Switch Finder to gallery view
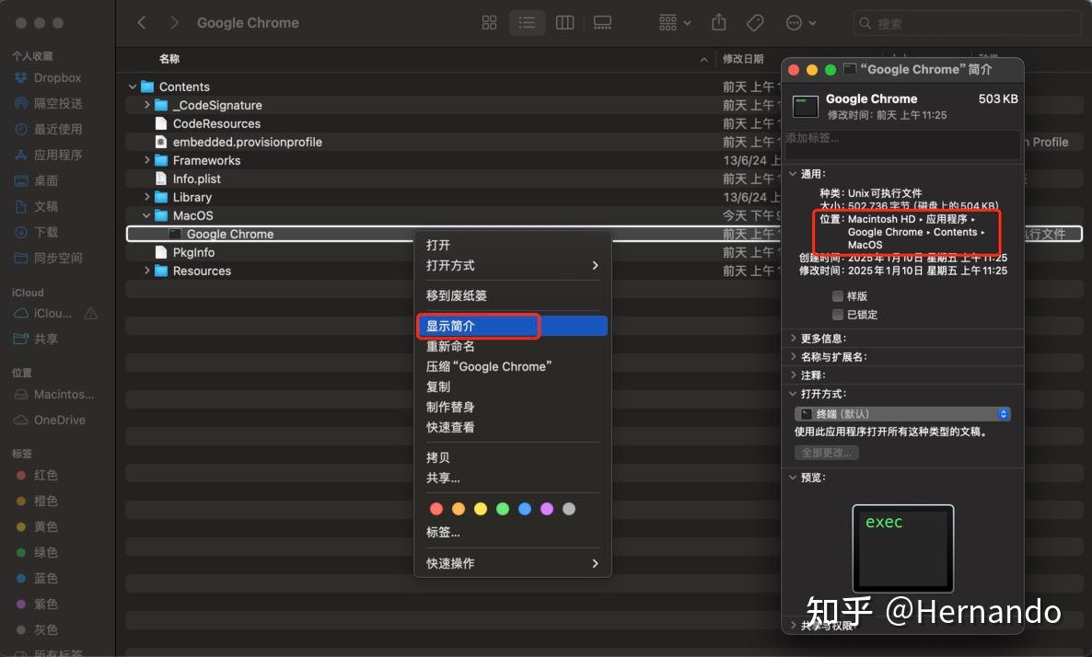 (x=602, y=23)
